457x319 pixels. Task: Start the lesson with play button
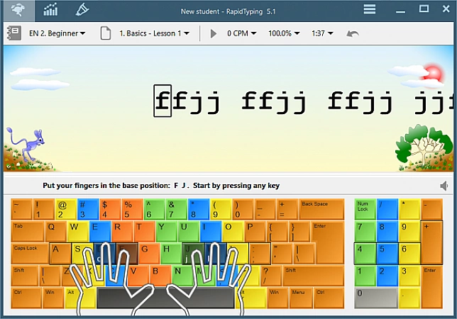[214, 33]
